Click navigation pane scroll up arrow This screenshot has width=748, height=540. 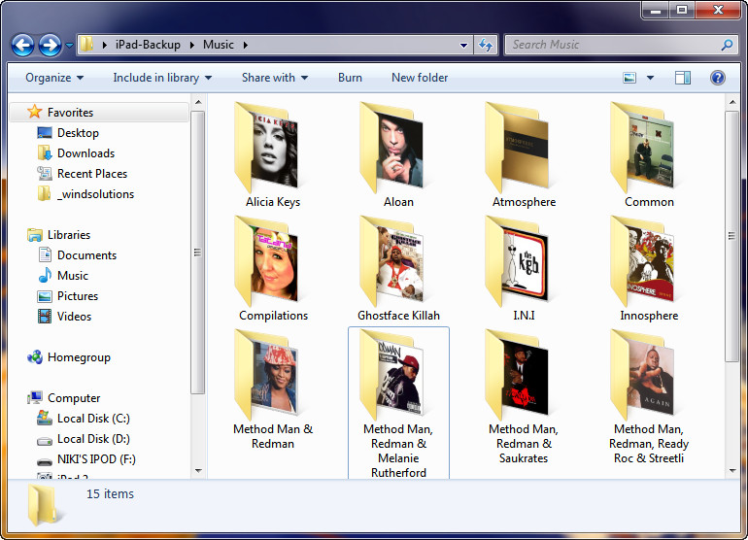[198, 102]
